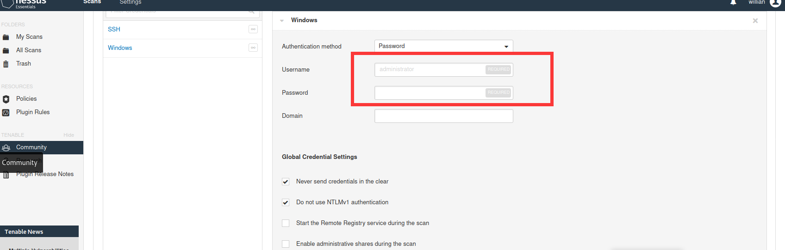Open the Scans top menu
This screenshot has height=250, width=785.
coord(92,2)
